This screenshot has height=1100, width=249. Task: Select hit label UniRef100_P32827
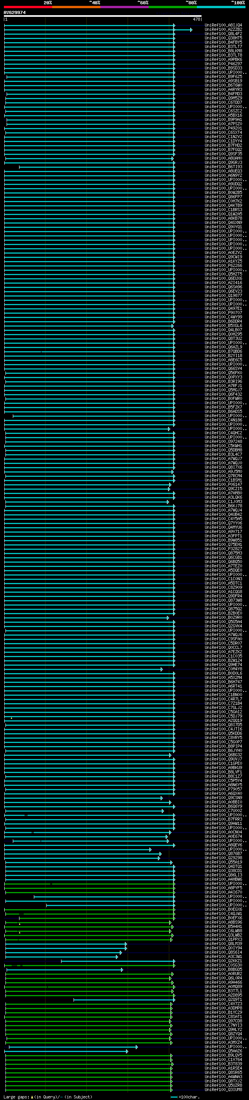(223, 549)
